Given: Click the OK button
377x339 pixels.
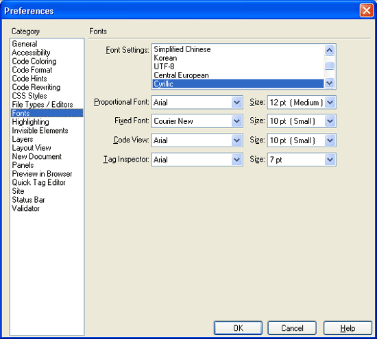Looking at the screenshot, I should point(238,328).
